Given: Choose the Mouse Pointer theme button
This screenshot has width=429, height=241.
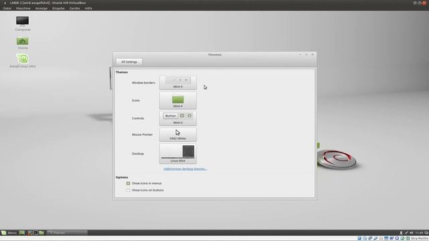Looking at the screenshot, I should (x=178, y=135).
